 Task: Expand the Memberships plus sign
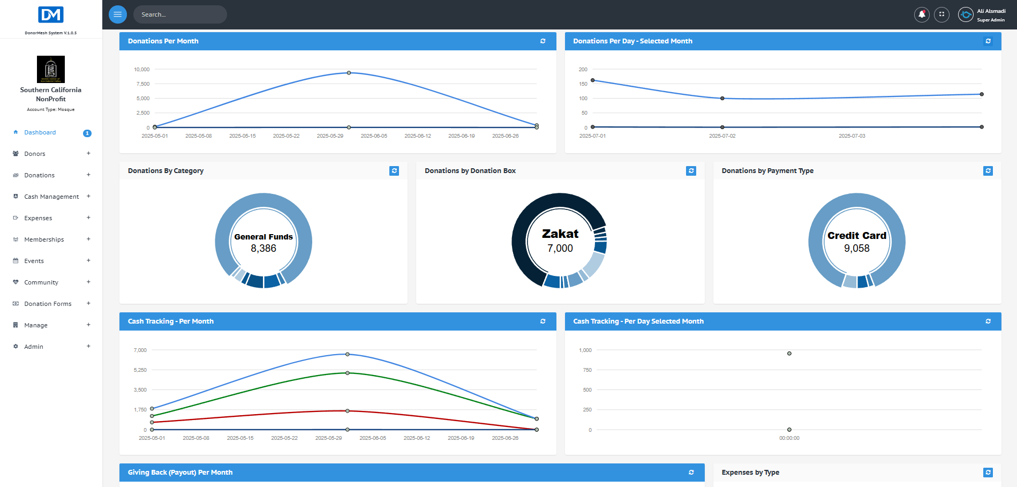[x=88, y=239]
